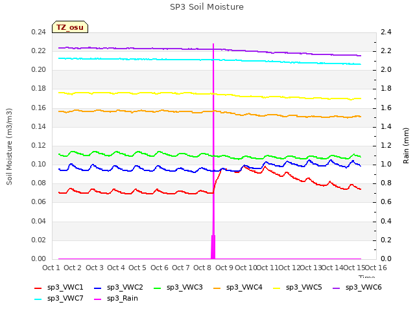Click the magenta sp3_Rain legend swatch
The width and height of the screenshot is (415, 311).
tap(98, 299)
